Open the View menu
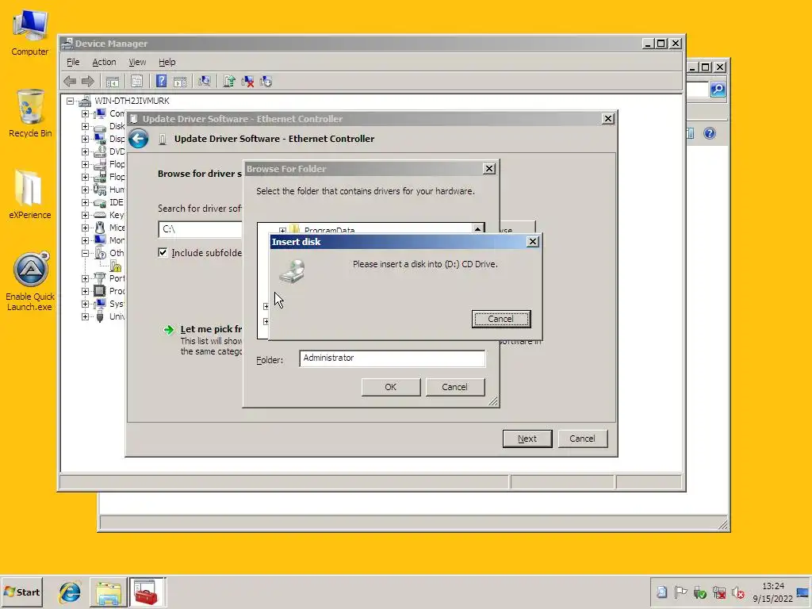 [x=137, y=62]
